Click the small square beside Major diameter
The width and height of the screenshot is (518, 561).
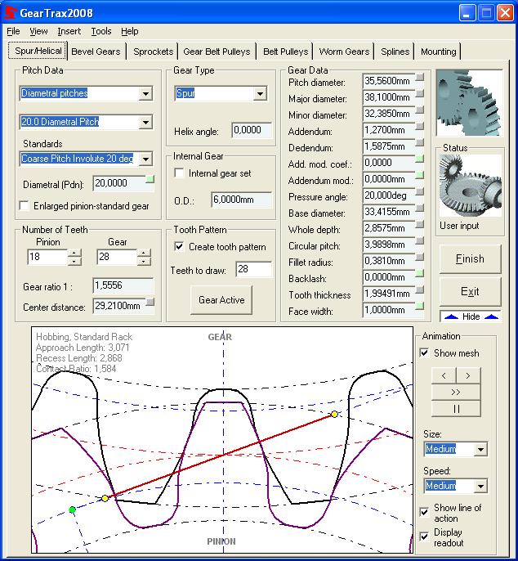[x=420, y=93]
